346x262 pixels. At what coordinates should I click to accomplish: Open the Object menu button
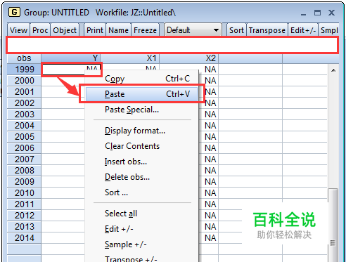[65, 30]
